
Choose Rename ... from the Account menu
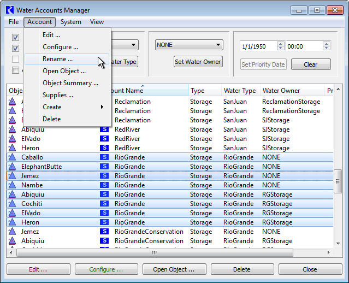[67, 59]
